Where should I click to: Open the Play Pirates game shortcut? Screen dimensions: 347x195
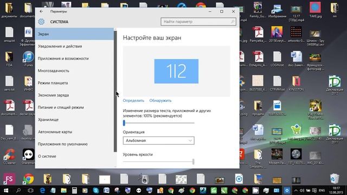316,109
